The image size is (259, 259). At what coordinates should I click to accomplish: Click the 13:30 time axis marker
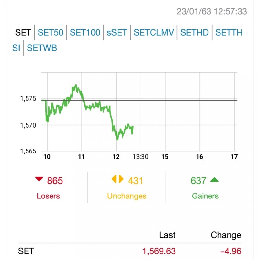point(141,157)
